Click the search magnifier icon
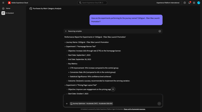The image size is (202, 112). coord(80,3)
